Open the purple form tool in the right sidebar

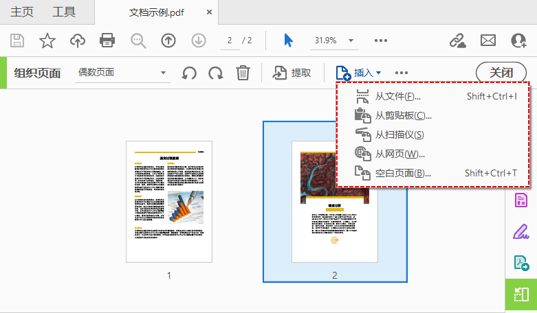[521, 200]
